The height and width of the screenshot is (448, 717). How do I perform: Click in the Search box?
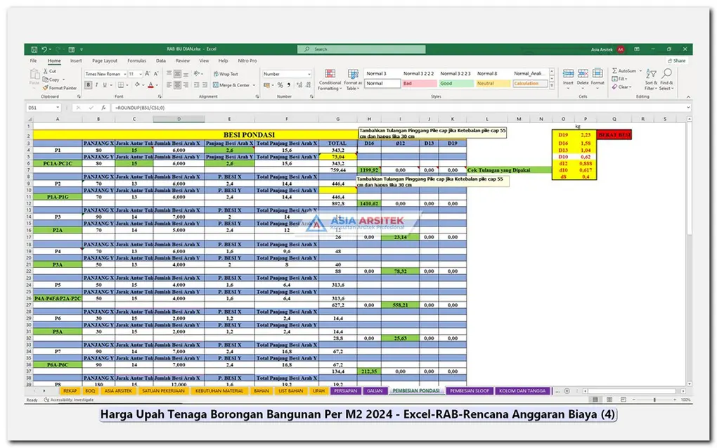pos(361,49)
